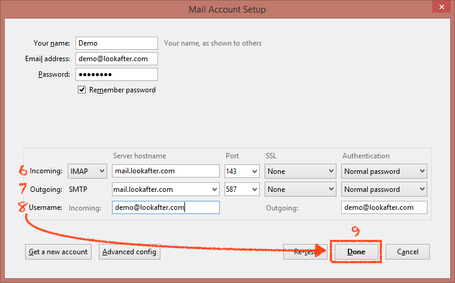This screenshot has width=455, height=283.
Task: Toggle the Remember password checkbox
Action: 81,90
